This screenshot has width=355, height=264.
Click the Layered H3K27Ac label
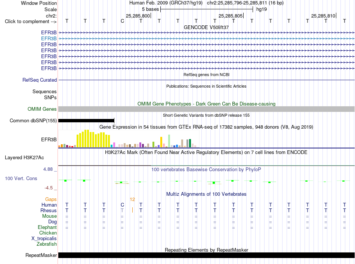tap(24, 158)
